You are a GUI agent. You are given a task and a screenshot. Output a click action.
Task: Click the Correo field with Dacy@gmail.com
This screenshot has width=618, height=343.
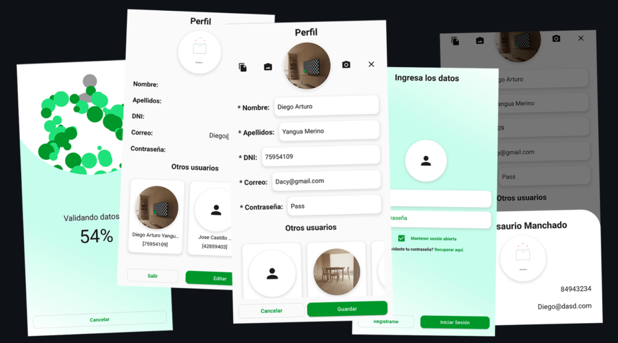326,181
